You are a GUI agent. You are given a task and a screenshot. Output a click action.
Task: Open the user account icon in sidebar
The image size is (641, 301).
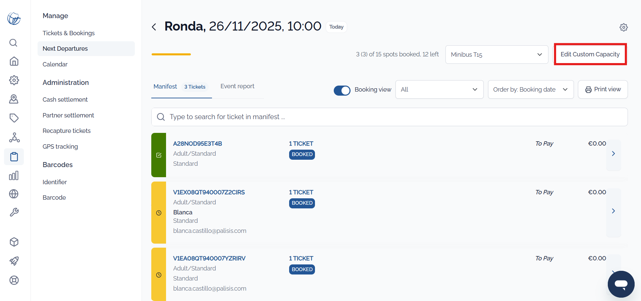coord(14,99)
